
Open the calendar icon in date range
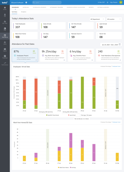pos(120,44)
